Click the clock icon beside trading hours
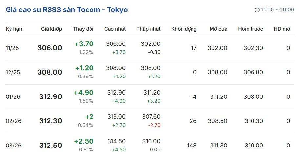Image resolution: width=303 pixels, height=155 pixels. coord(257,10)
